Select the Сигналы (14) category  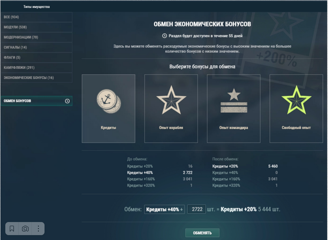click(x=36, y=47)
